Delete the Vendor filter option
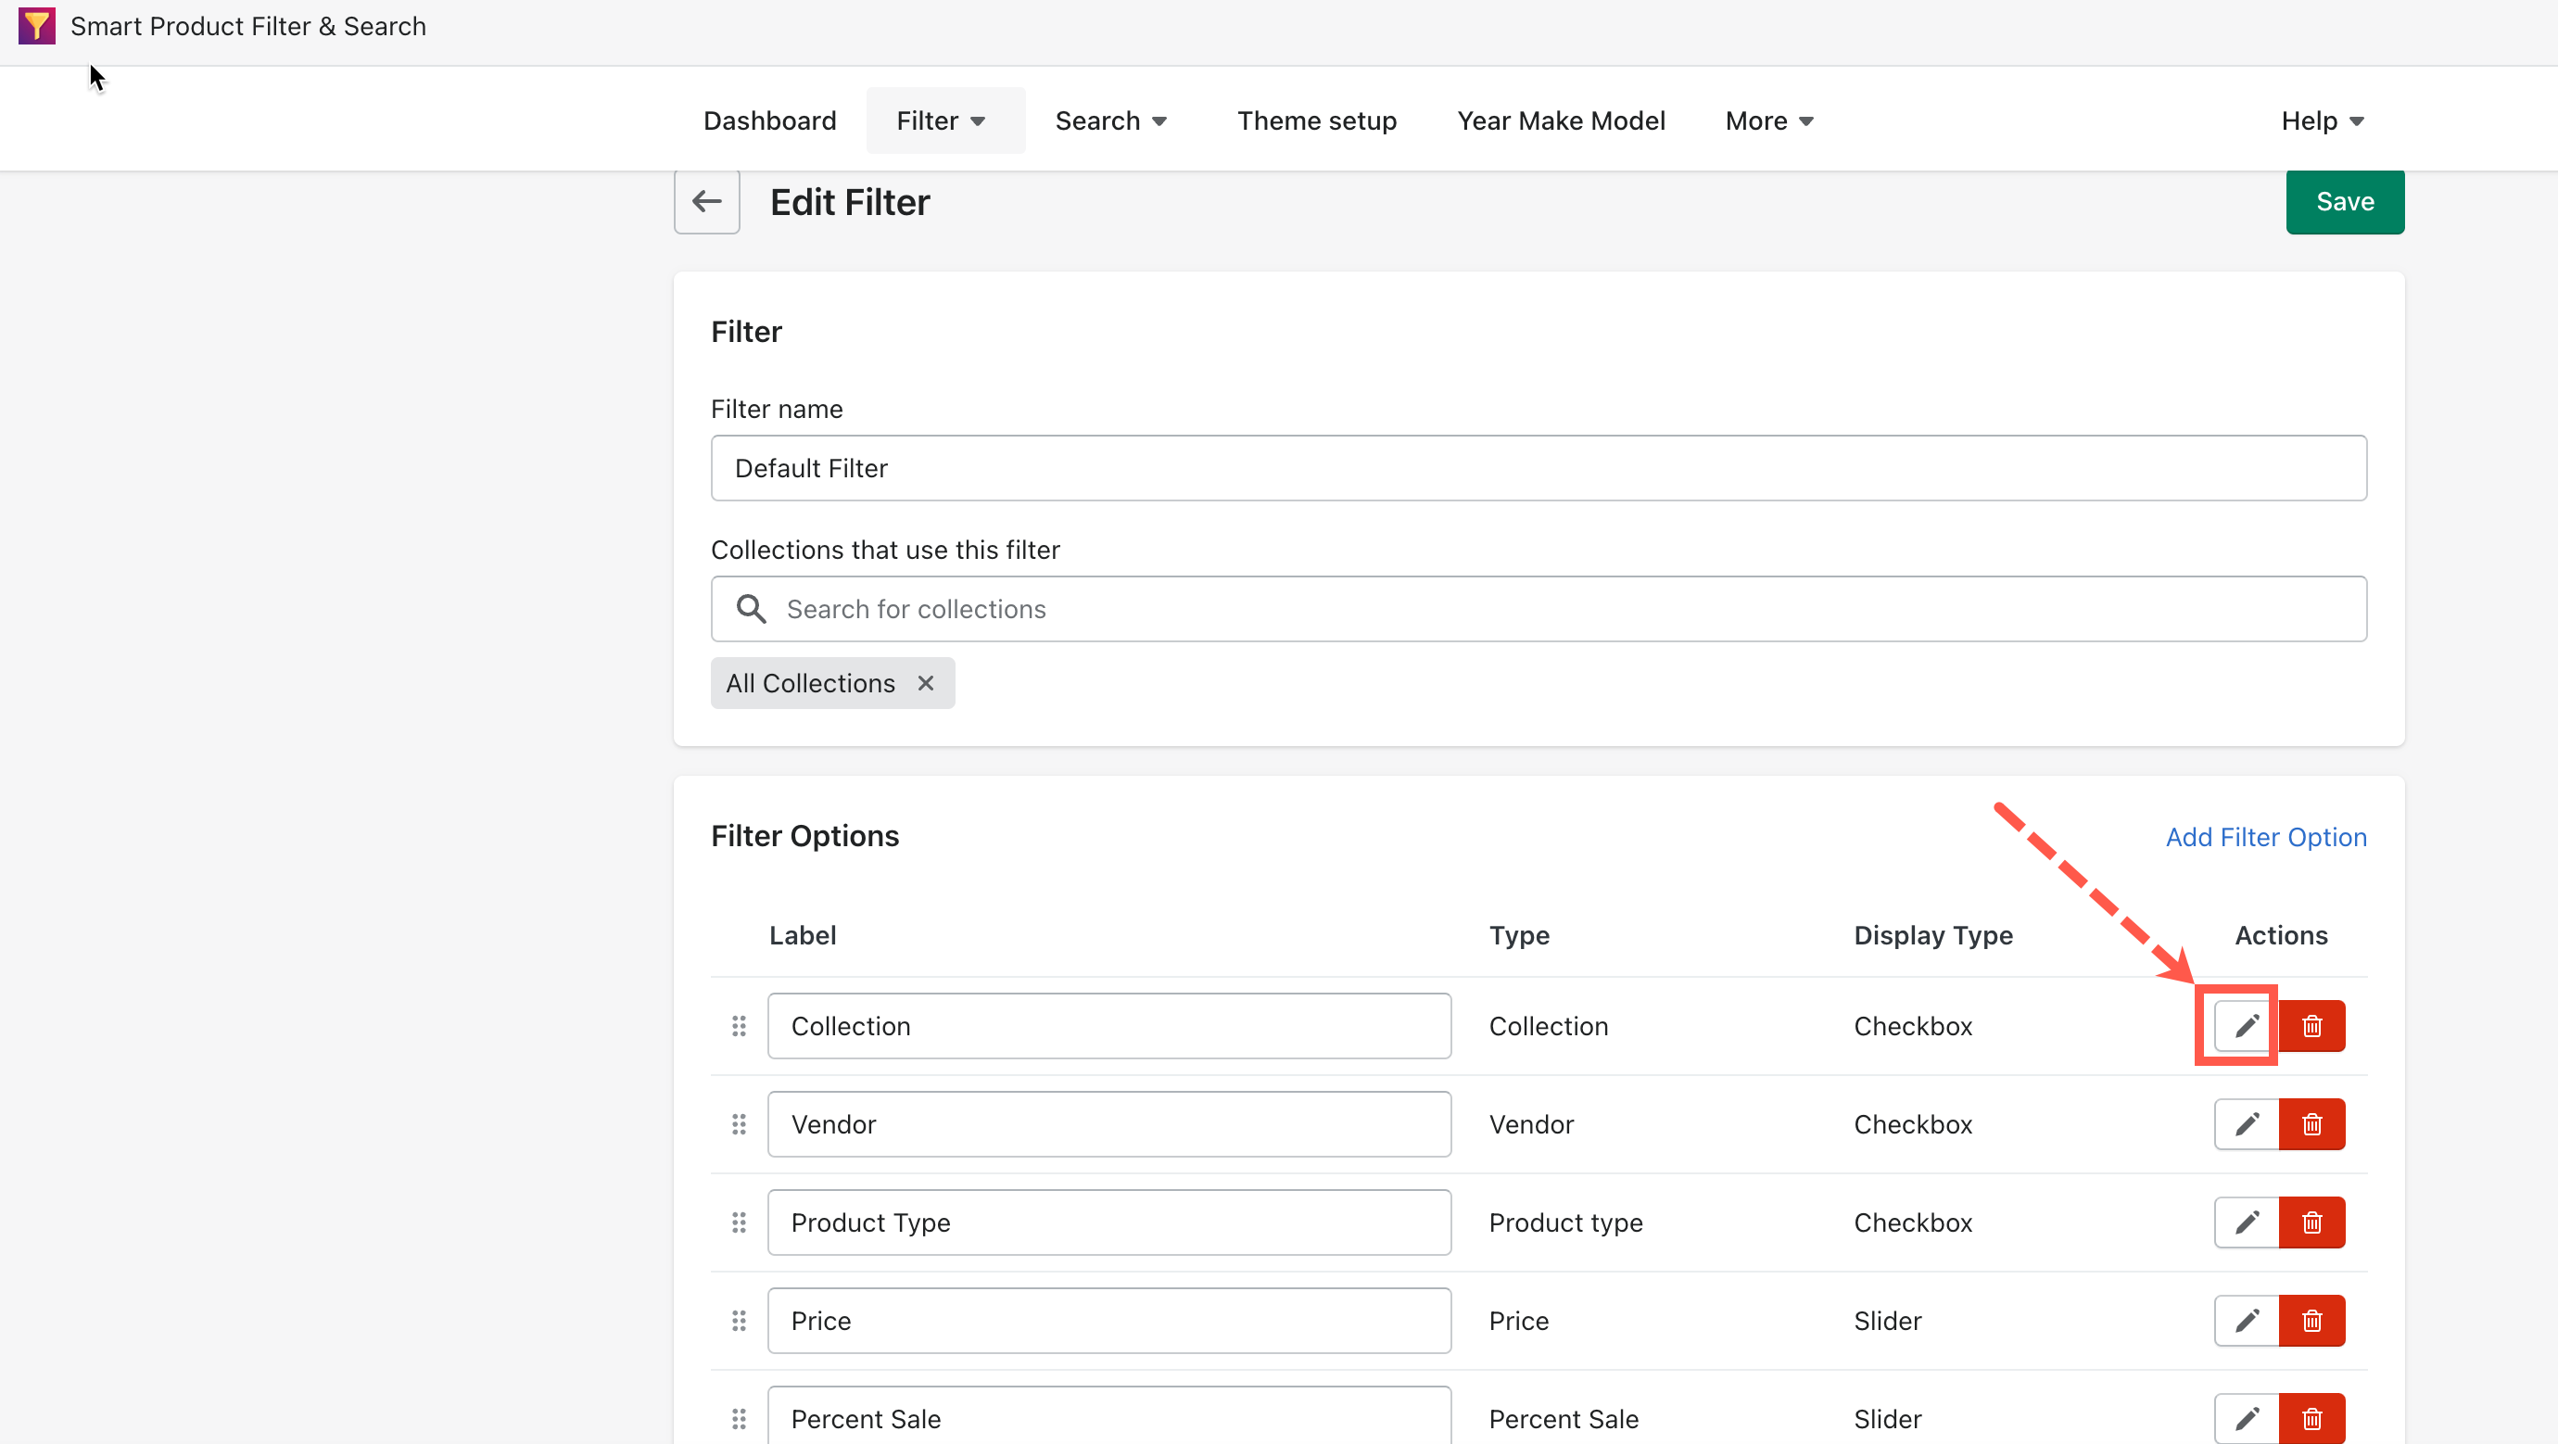This screenshot has height=1444, width=2558. [x=2311, y=1123]
